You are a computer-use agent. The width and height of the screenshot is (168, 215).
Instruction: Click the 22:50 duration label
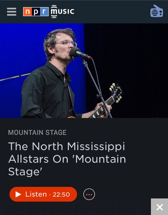pos(61,194)
